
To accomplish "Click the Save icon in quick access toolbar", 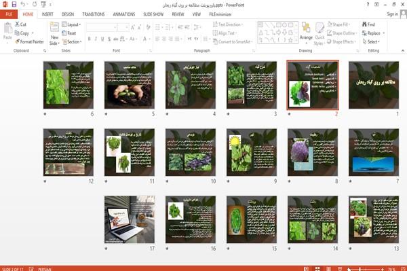I will click(x=14, y=4).
